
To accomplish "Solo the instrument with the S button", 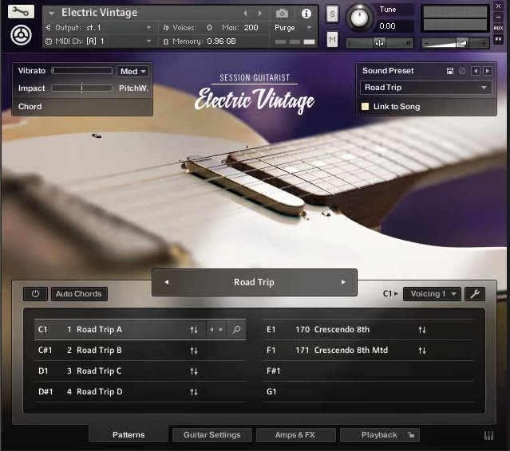I will tap(332, 14).
